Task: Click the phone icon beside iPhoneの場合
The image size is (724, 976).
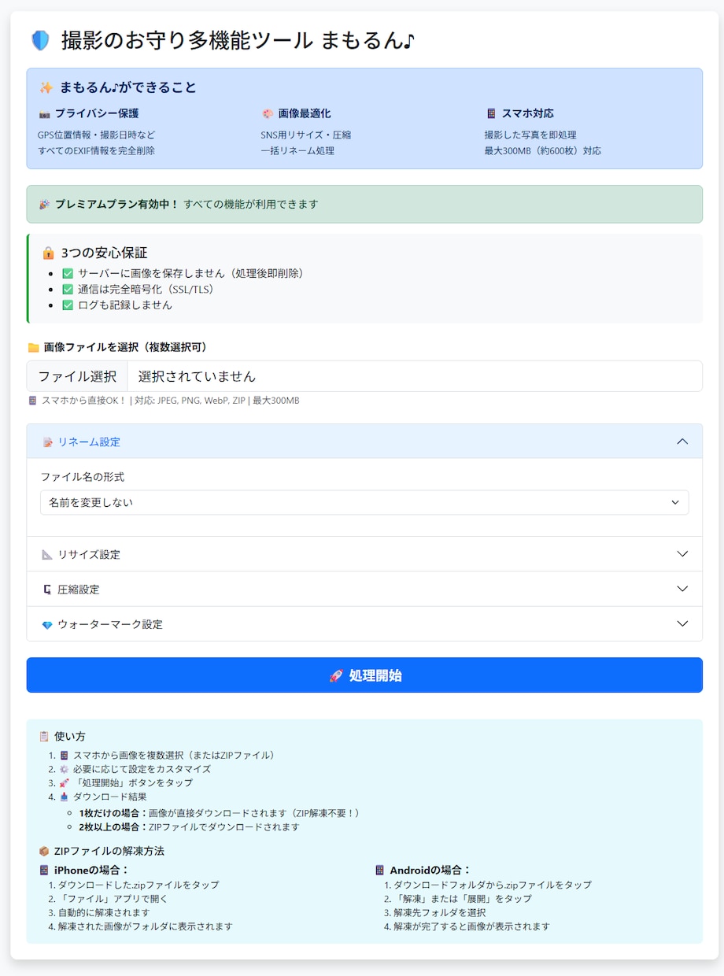Action: [x=44, y=871]
